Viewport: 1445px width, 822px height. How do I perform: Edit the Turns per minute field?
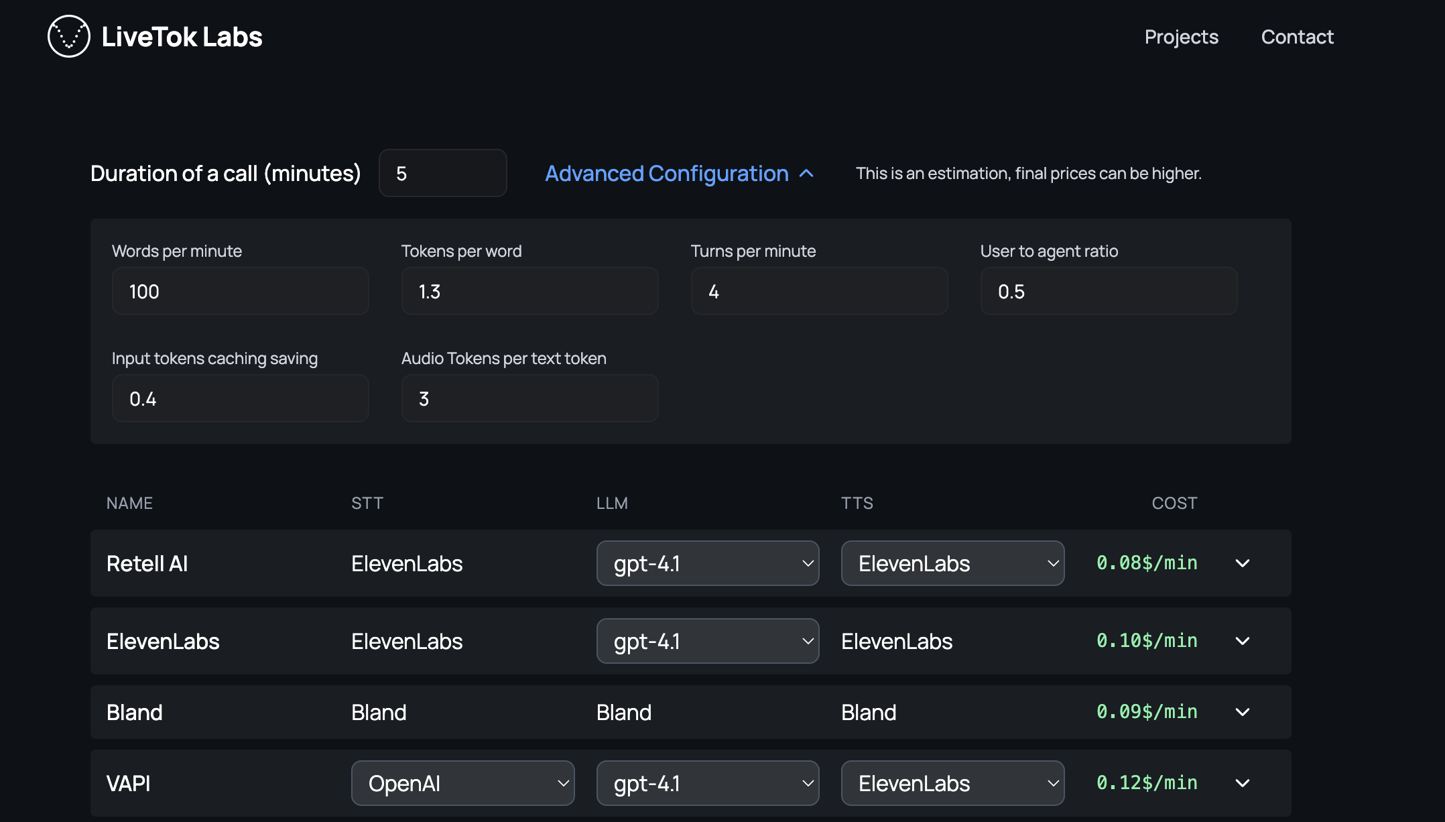tap(819, 291)
